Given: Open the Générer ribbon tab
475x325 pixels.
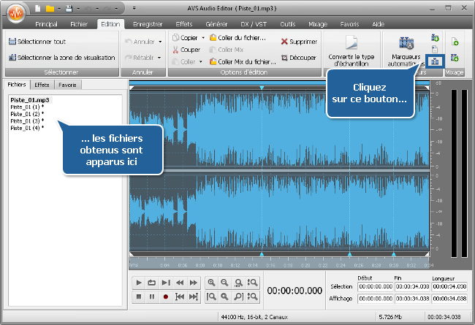Looking at the screenshot, I should tap(216, 24).
